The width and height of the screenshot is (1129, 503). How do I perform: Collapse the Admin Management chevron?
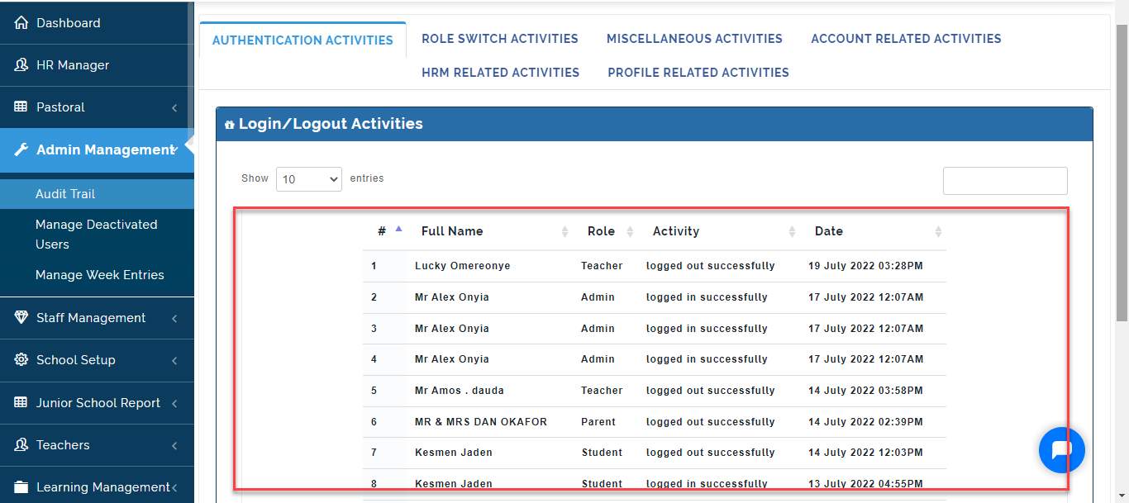[174, 149]
